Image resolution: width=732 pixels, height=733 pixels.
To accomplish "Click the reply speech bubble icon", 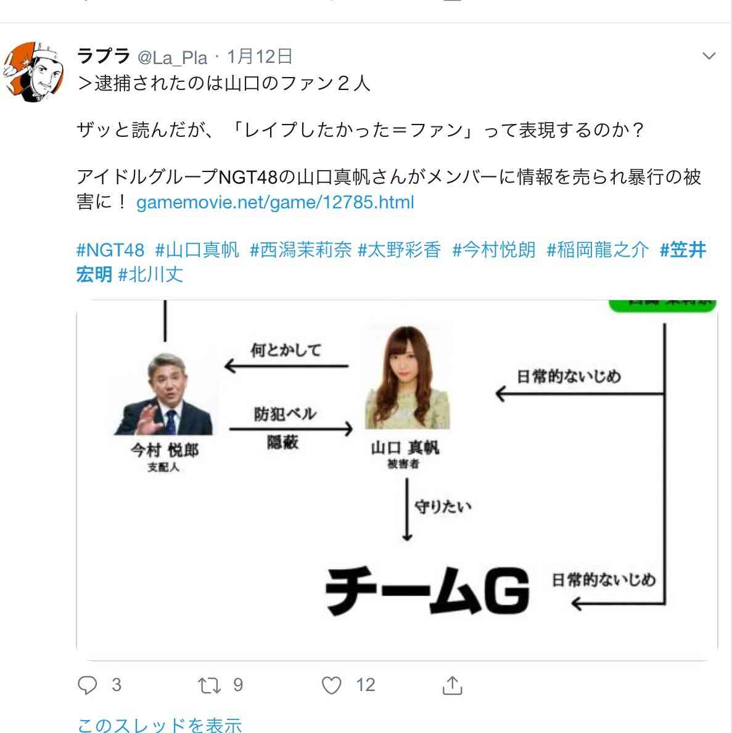I will tap(87, 685).
